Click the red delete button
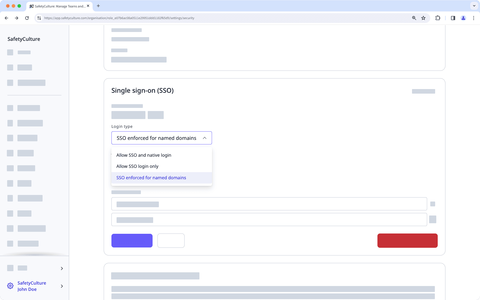Image resolution: width=480 pixels, height=300 pixels. coord(407,240)
